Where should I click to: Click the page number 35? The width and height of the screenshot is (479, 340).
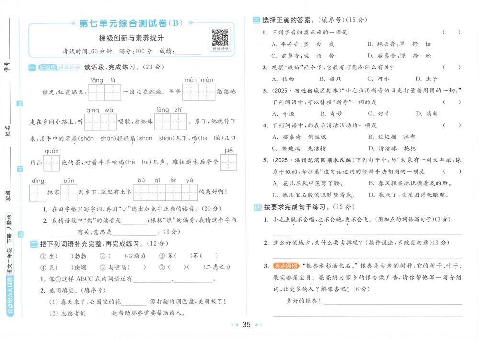click(x=247, y=324)
